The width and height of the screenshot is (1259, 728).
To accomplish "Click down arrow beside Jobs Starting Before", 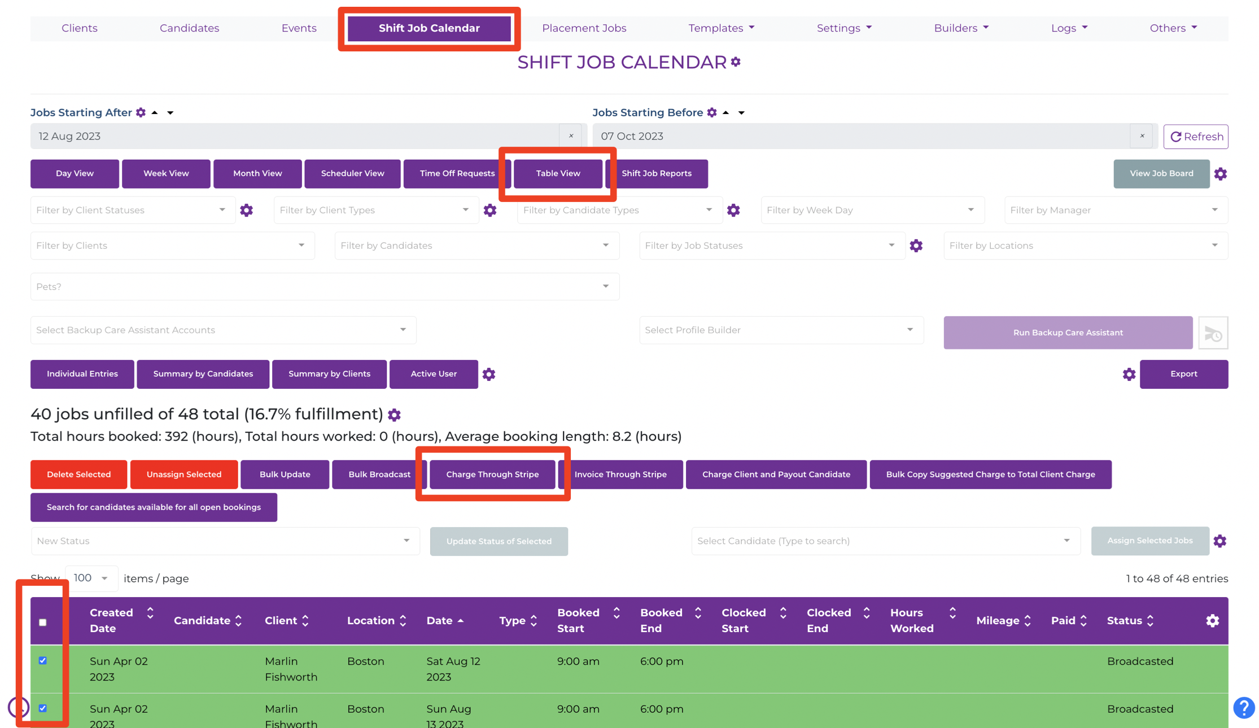I will [741, 113].
